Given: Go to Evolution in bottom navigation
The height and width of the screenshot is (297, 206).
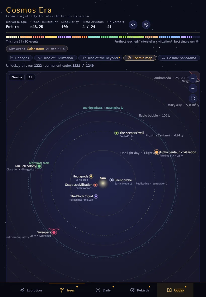Looking at the screenshot, I should click(31, 290).
